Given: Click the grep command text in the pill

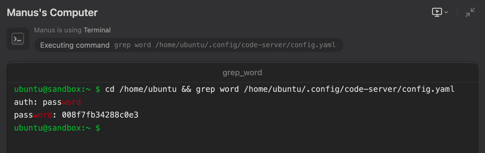Looking at the screenshot, I should click(225, 45).
